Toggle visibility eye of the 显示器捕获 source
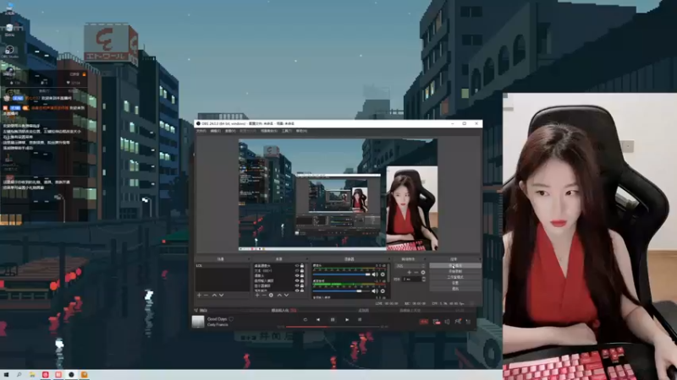This screenshot has height=380, width=677. (297, 285)
